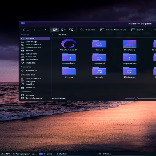Click 15 Folders status bar text
Screen dimensions: 156x156
(x=58, y=99)
